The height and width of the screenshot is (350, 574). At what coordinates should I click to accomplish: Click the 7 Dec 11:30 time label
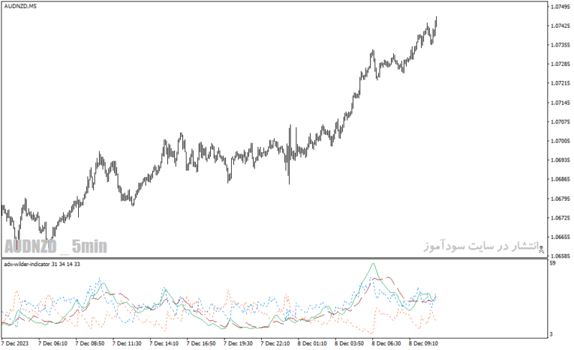tap(127, 344)
